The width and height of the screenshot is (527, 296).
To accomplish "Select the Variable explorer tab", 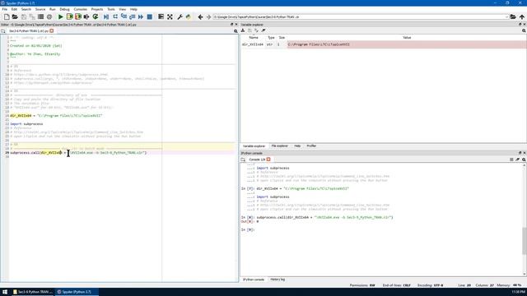I will click(x=254, y=146).
